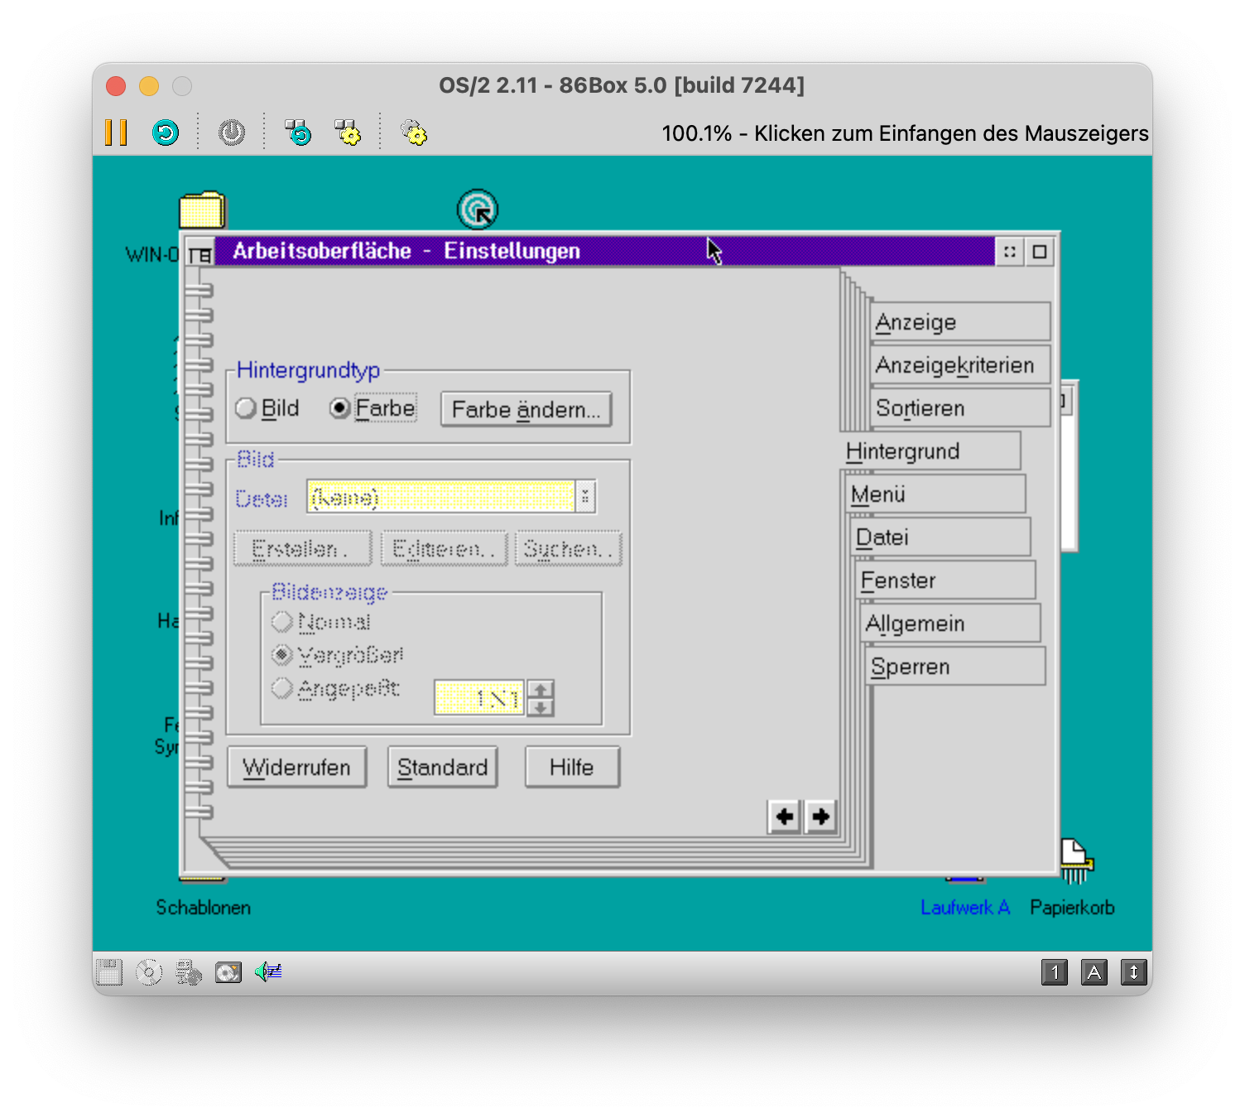The image size is (1245, 1118).
Task: Switch to the Hintergrund tab
Action: click(x=931, y=451)
